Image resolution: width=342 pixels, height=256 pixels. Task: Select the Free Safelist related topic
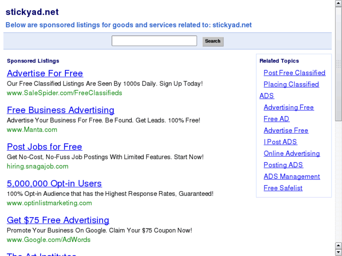click(283, 188)
